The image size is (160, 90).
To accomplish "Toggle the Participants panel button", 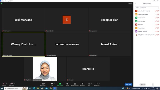I will pos(43,84).
